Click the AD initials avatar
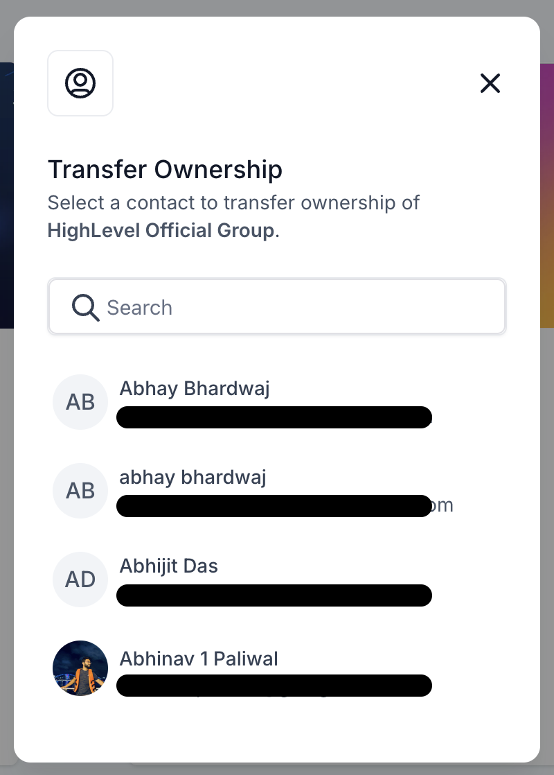Image resolution: width=554 pixels, height=775 pixels. click(x=80, y=580)
